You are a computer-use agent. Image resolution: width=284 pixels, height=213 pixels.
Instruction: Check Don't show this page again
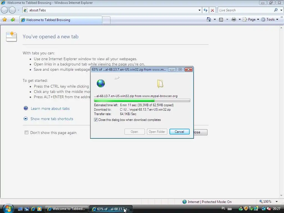click(26, 133)
